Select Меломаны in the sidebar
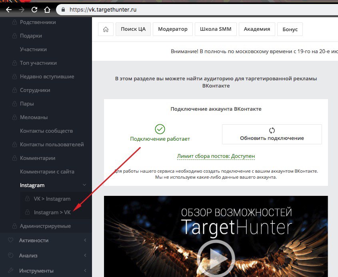Screen dimensions: 338x277 (34, 117)
